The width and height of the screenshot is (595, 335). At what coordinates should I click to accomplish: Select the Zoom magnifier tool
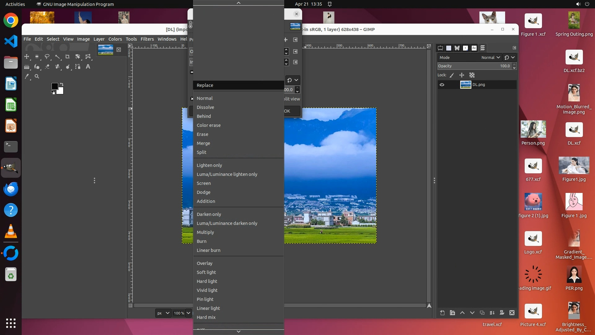[x=37, y=76]
